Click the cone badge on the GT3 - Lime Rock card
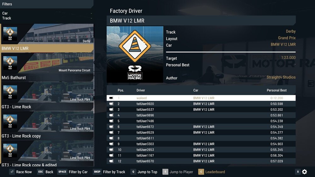 [x=10, y=92]
